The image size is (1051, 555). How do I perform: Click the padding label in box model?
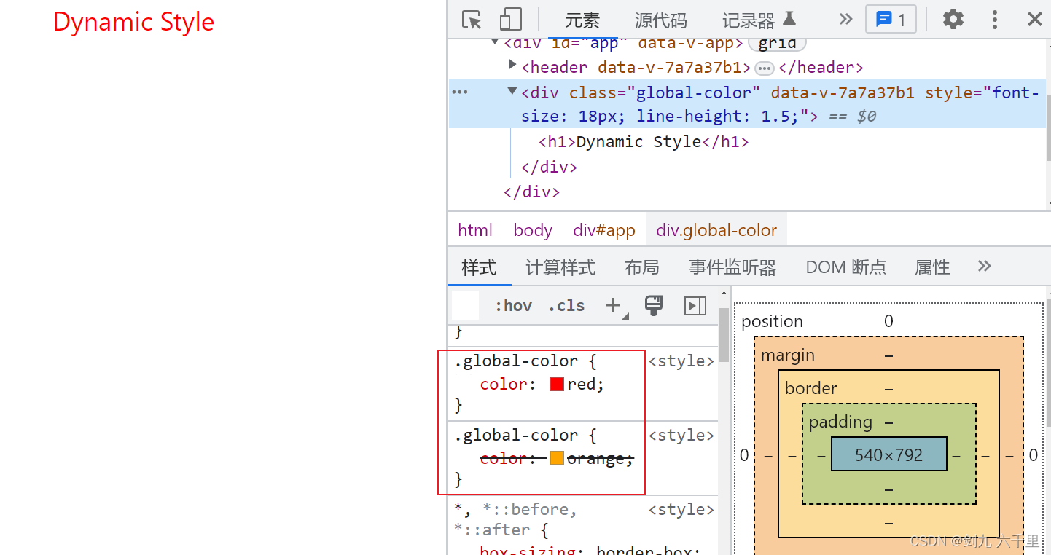(x=840, y=422)
